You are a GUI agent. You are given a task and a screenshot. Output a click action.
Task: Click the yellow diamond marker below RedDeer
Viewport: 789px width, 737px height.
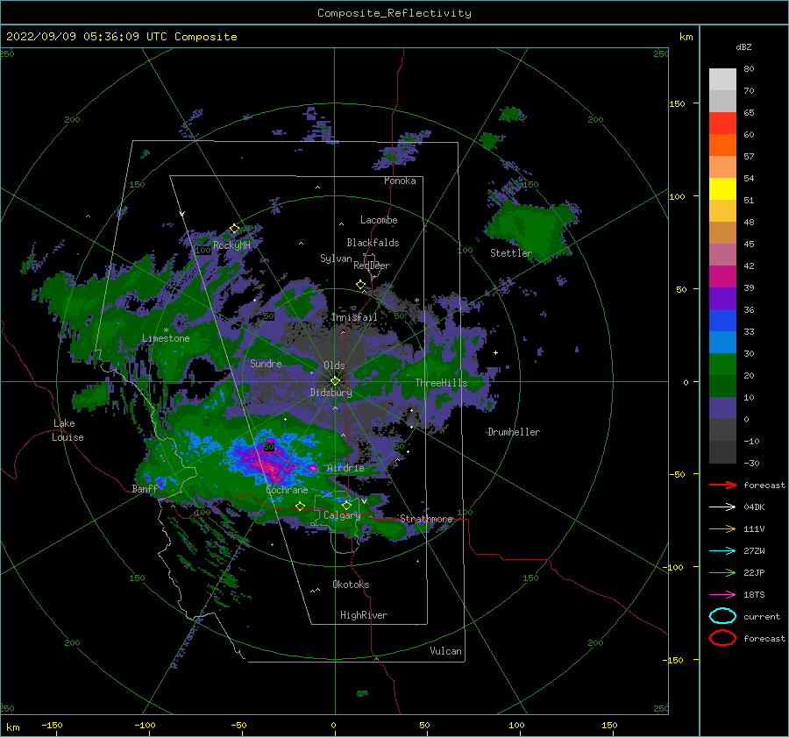(x=360, y=285)
